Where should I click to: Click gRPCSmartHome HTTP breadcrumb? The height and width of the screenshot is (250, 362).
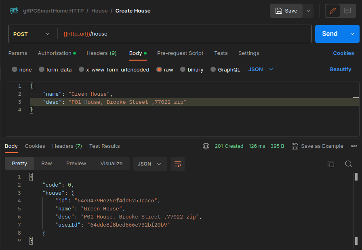point(53,11)
